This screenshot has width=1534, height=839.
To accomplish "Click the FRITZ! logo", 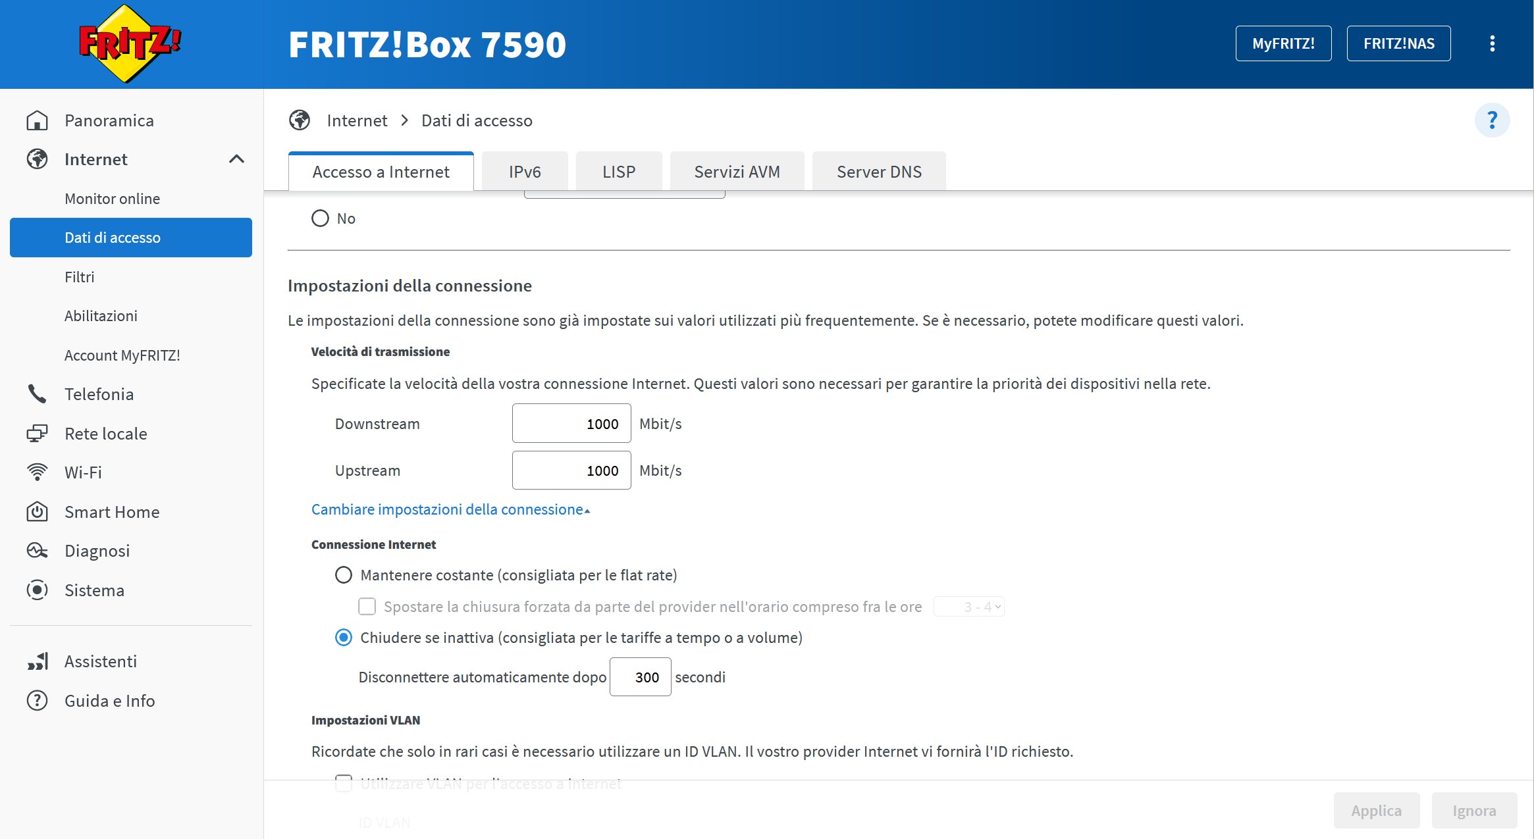I will [x=130, y=43].
